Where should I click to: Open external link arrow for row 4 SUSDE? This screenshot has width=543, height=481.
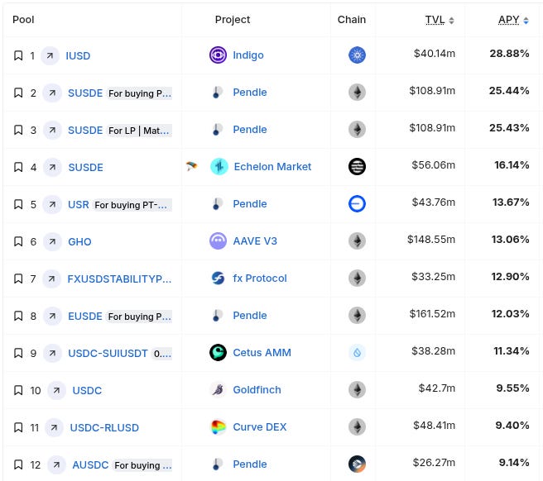coord(52,168)
